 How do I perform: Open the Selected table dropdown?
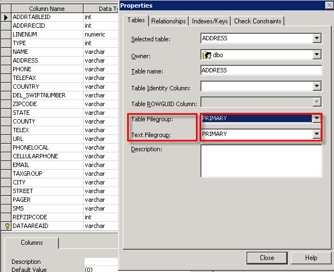tap(317, 38)
